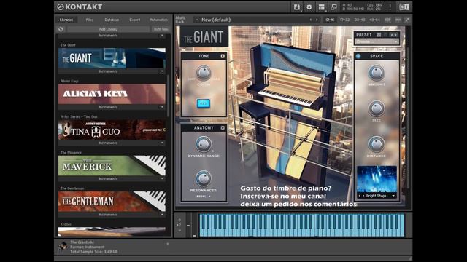The image size is (467, 262).
Task: Select previous reverb impulse arrow
Action: point(360,196)
